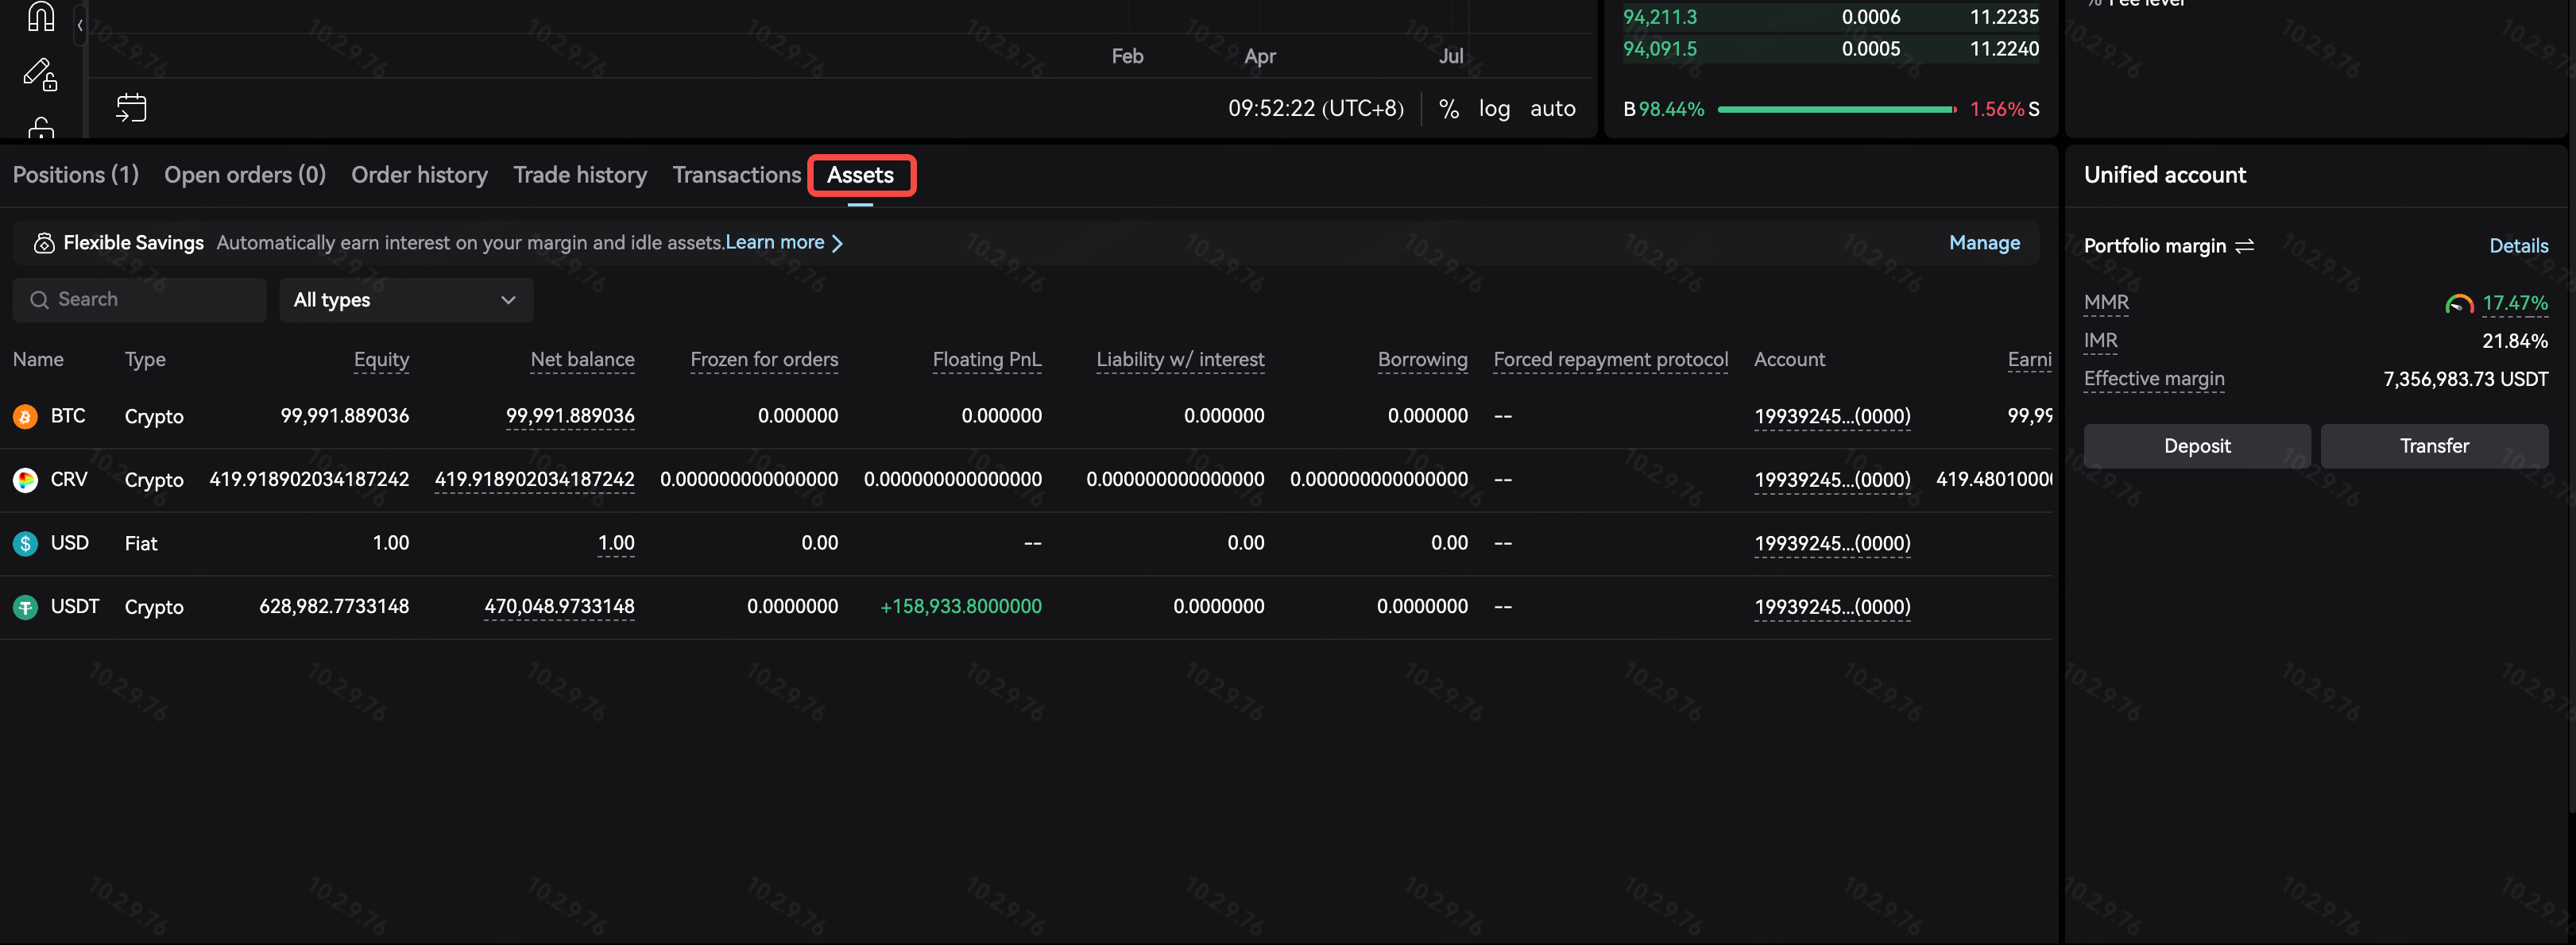
Task: Toggle log scale on chart
Action: coord(1494,109)
